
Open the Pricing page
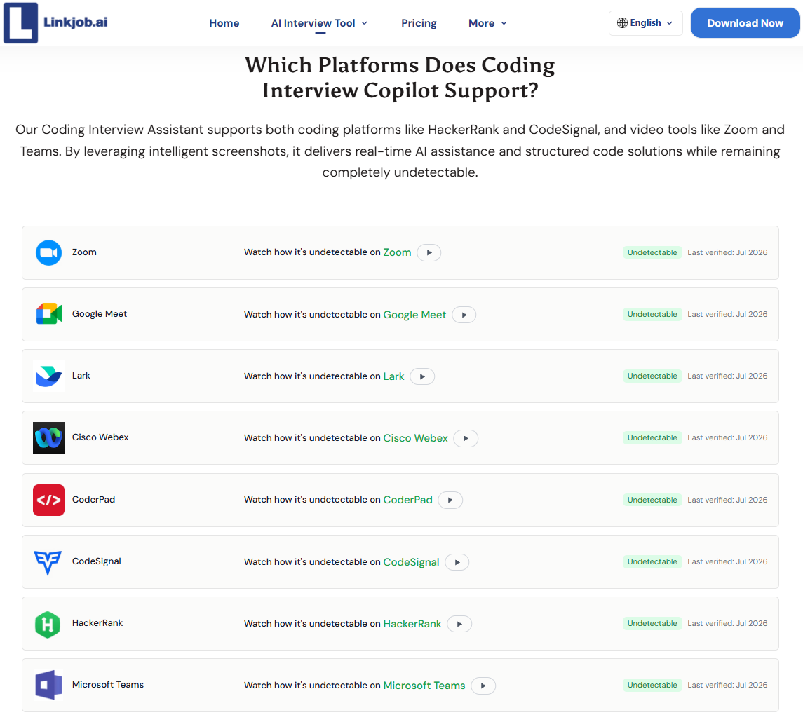(419, 23)
